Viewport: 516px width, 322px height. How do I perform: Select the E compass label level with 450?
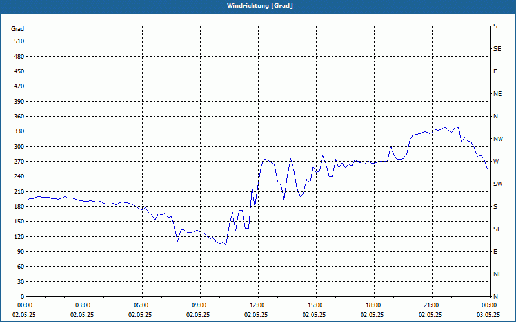[x=495, y=71]
